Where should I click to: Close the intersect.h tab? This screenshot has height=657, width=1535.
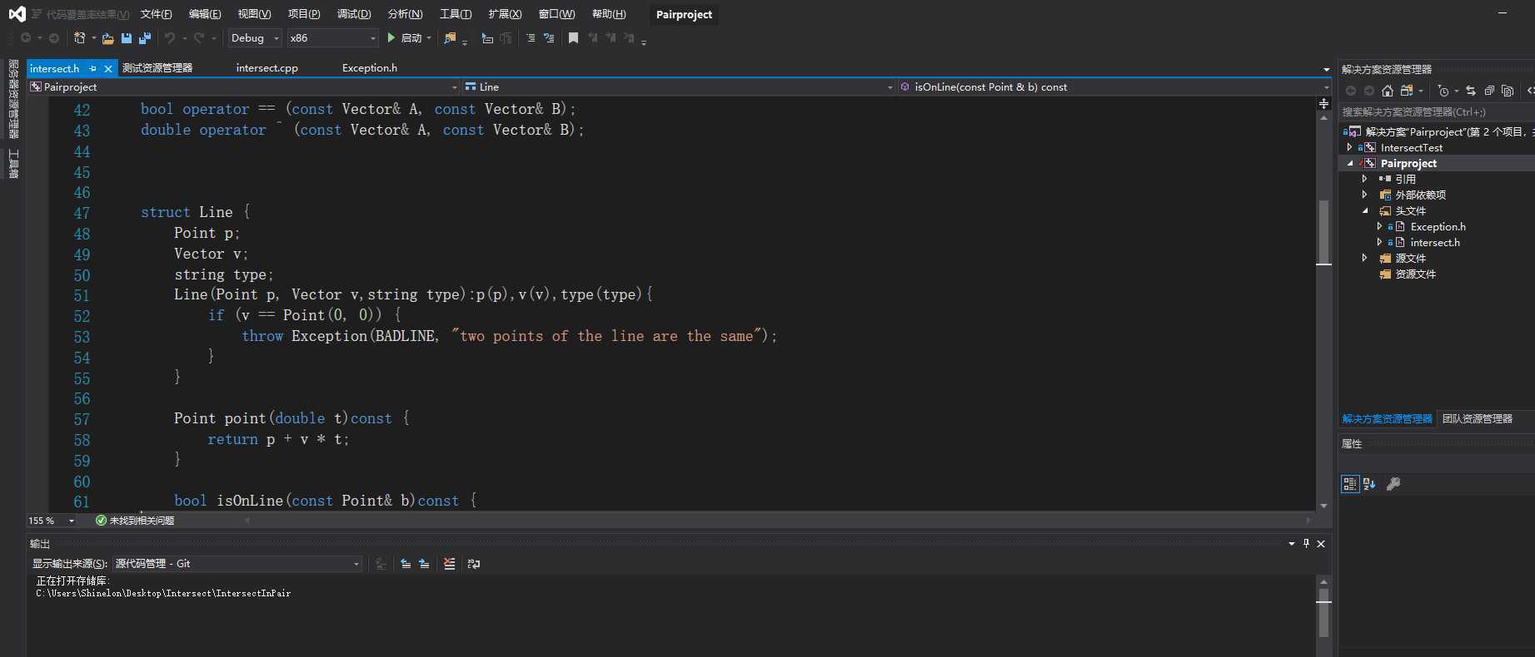click(108, 68)
